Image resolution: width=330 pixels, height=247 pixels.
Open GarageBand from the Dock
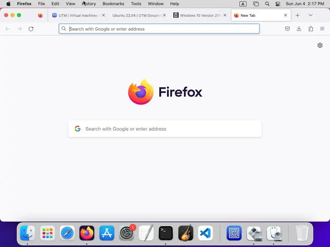(x=186, y=233)
